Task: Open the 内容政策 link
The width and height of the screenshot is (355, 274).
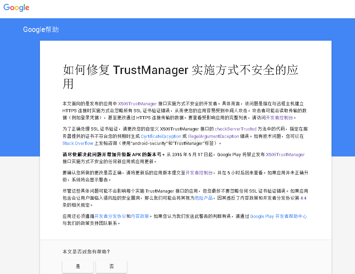Action: [x=140, y=216]
